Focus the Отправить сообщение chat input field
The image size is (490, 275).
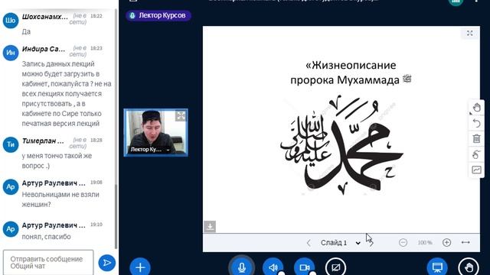click(x=48, y=263)
